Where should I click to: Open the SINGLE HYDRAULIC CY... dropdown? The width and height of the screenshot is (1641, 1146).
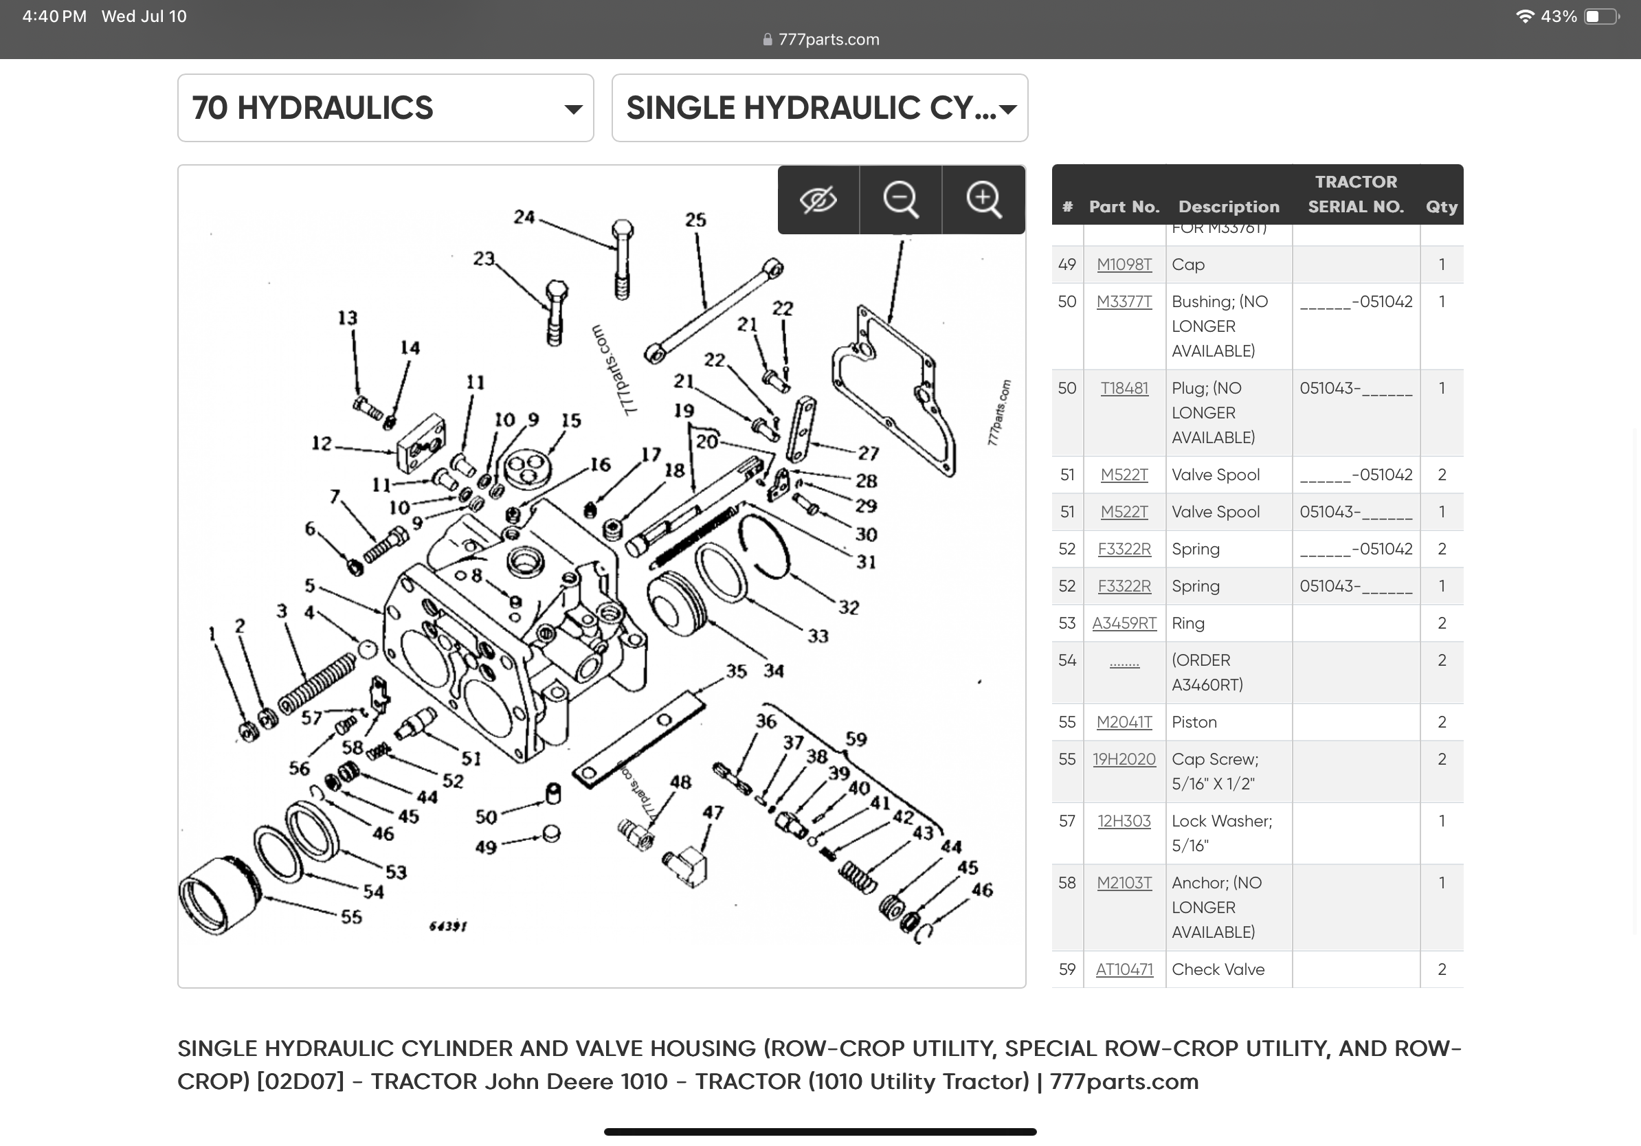(820, 108)
